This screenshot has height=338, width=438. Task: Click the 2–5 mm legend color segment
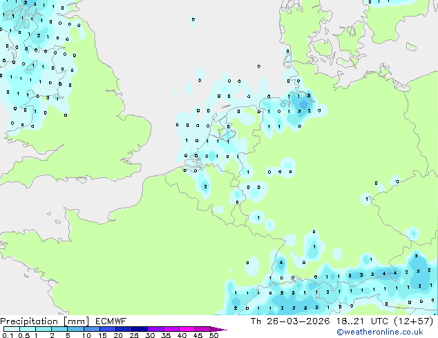click(60, 329)
